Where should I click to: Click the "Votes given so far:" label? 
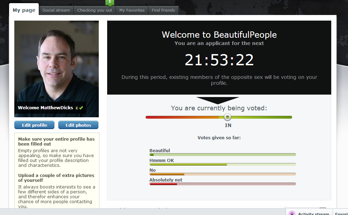click(219, 138)
